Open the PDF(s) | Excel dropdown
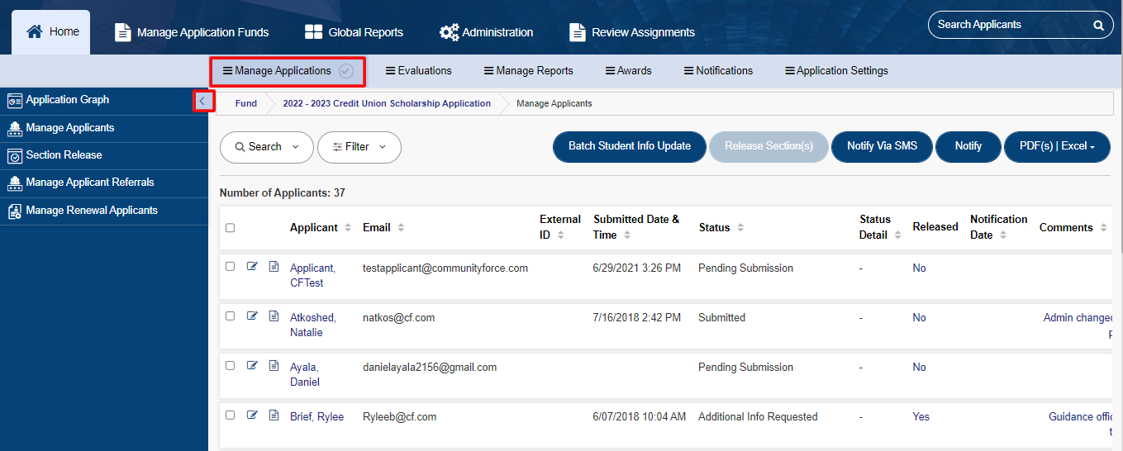 (x=1057, y=147)
